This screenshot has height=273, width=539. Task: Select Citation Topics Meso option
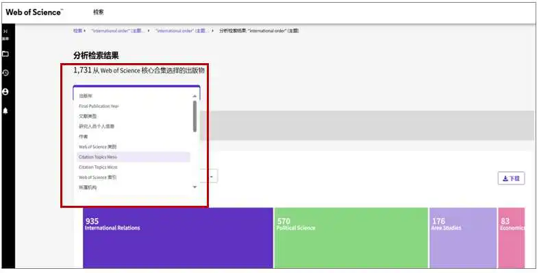pyautogui.click(x=134, y=157)
